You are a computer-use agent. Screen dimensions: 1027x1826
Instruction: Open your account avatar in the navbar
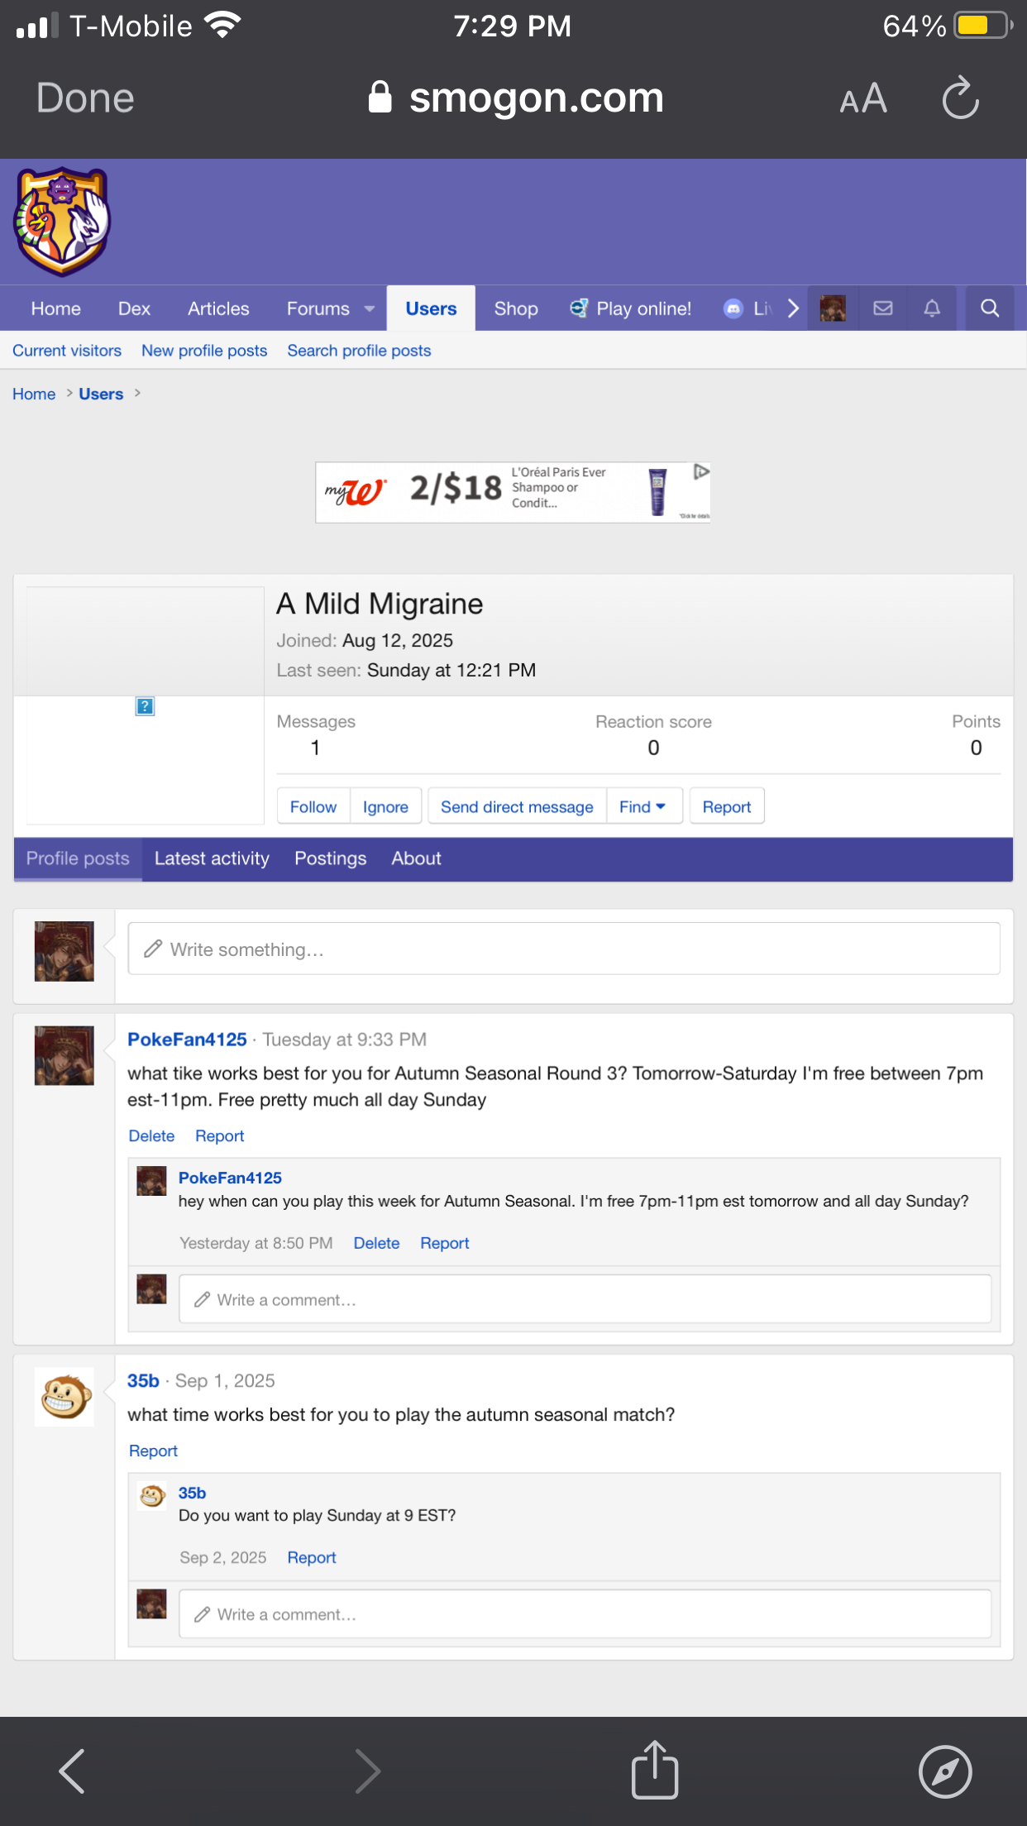coord(833,308)
